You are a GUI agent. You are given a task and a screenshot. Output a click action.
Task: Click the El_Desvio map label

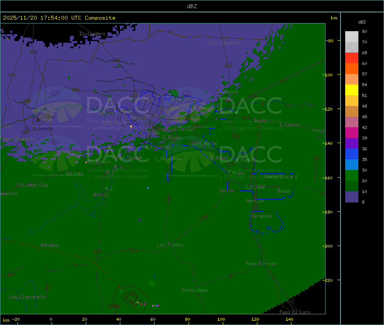click(x=99, y=162)
